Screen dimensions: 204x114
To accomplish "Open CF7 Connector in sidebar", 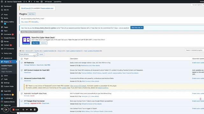I will 9,49.
